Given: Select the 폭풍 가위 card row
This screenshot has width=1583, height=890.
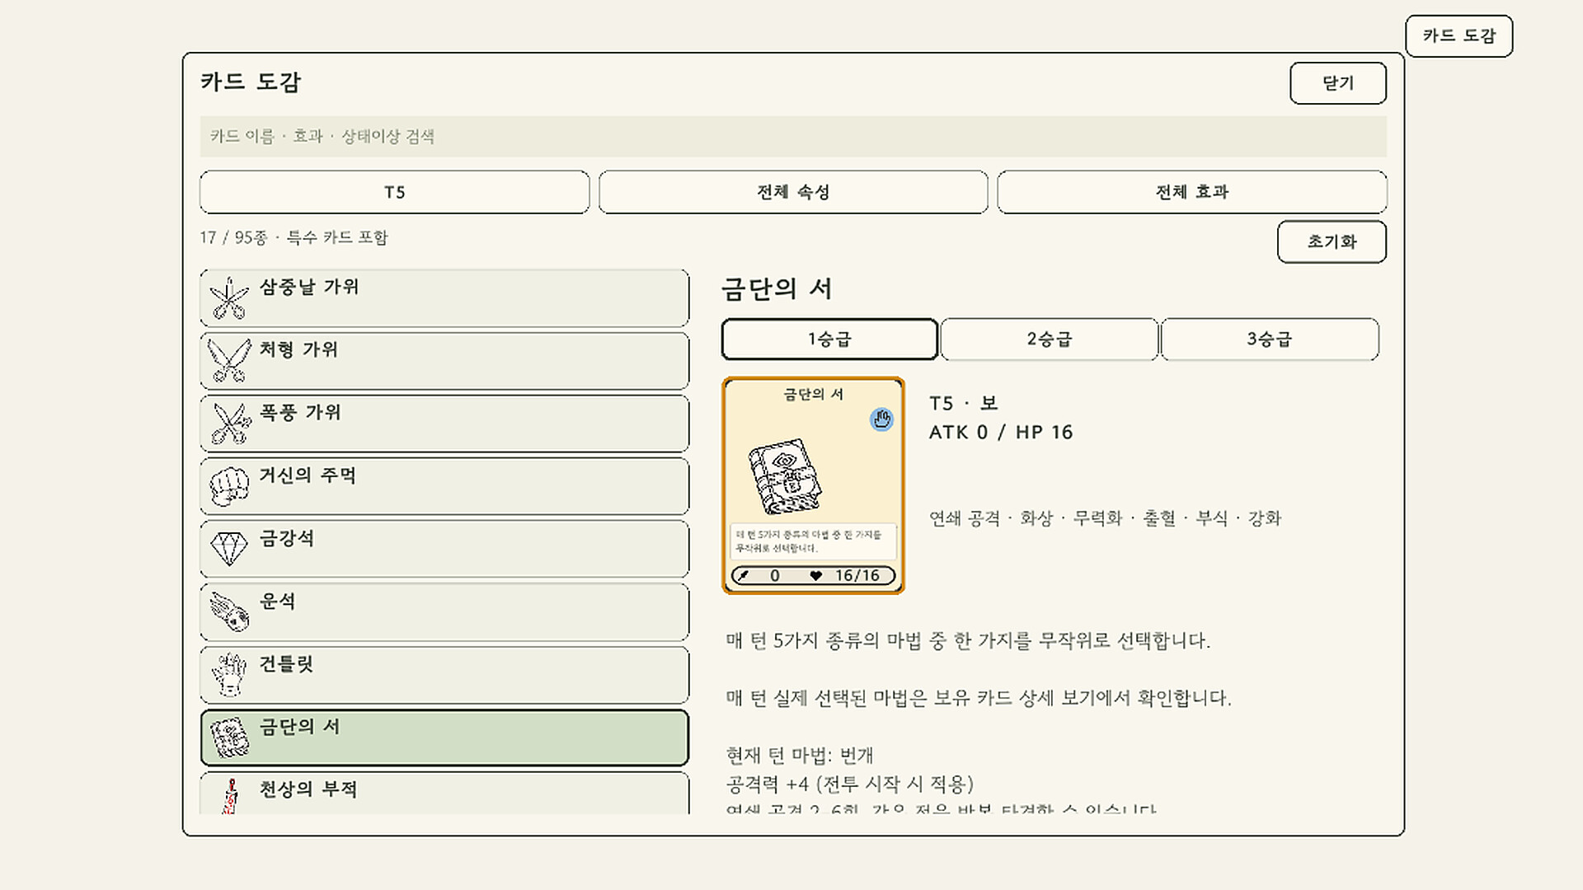Looking at the screenshot, I should pyautogui.click(x=444, y=424).
